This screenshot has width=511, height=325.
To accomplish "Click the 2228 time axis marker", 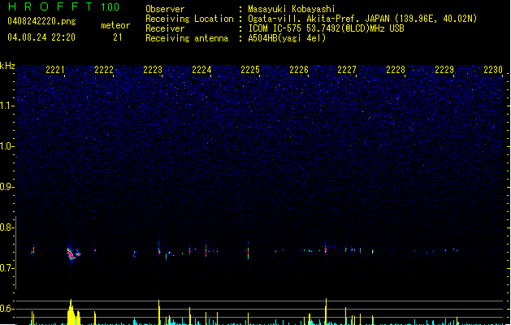I will click(x=396, y=70).
